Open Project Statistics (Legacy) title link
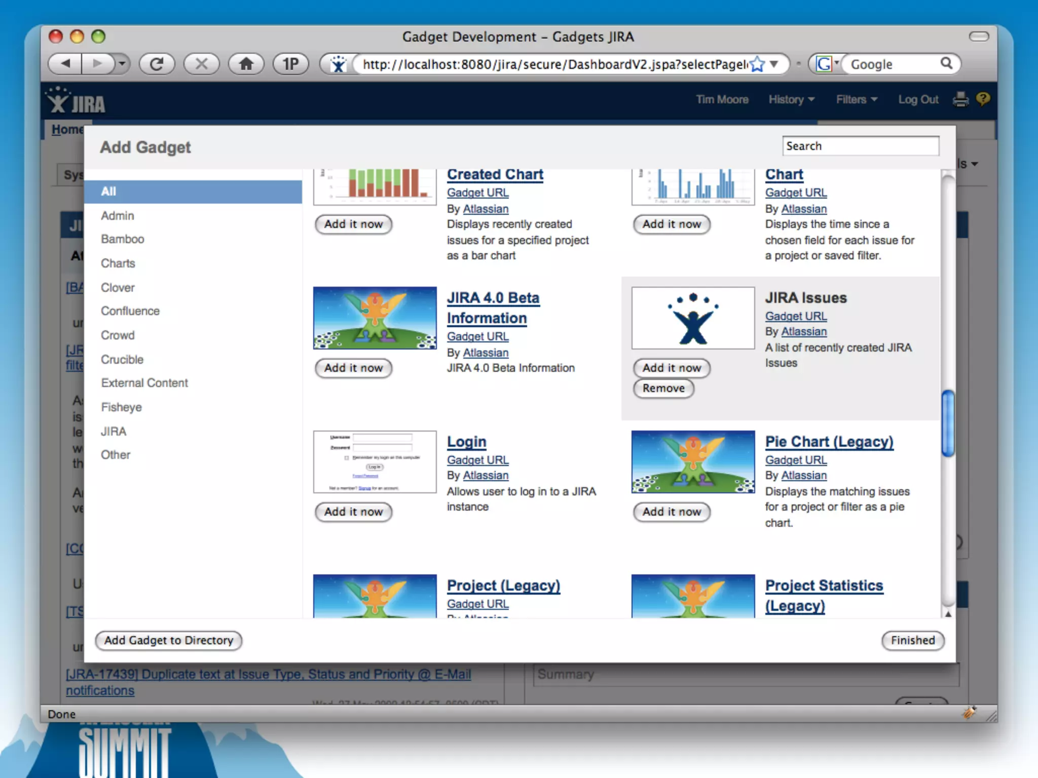The image size is (1038, 778). tap(824, 596)
